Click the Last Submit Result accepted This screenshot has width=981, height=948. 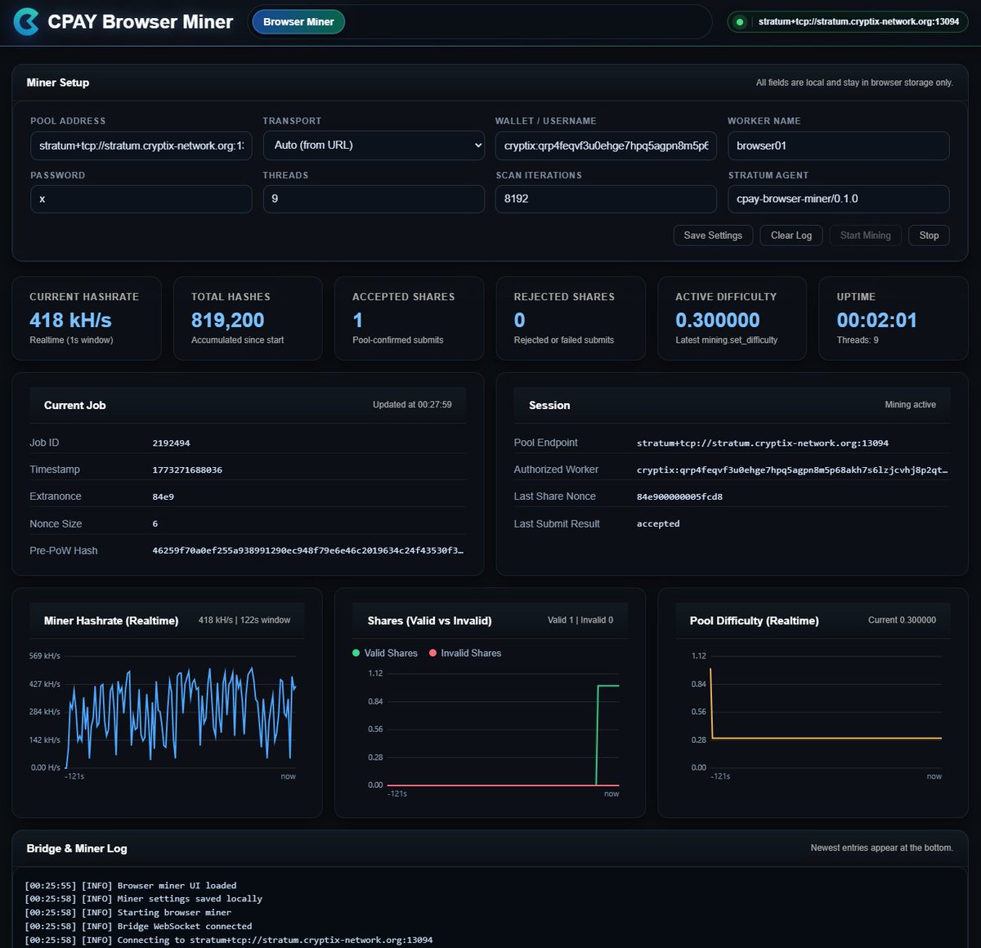click(658, 523)
